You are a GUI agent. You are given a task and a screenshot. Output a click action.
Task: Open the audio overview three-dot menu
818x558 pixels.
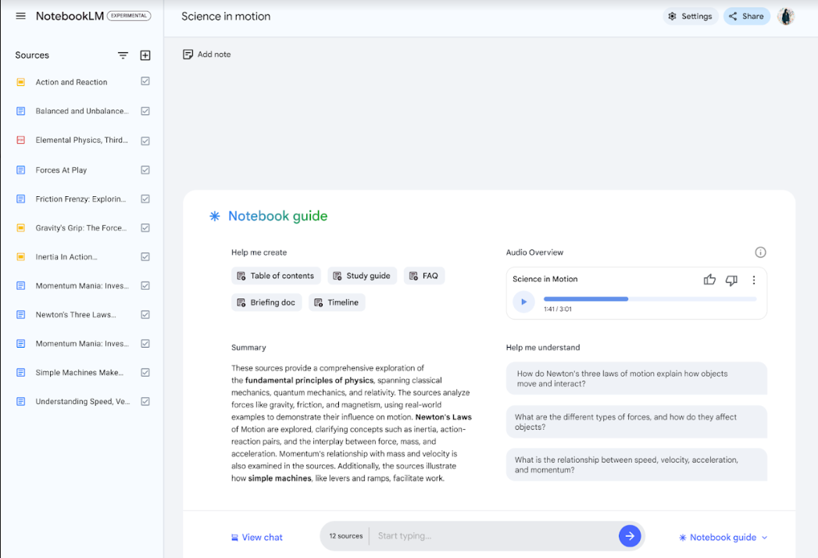(753, 279)
